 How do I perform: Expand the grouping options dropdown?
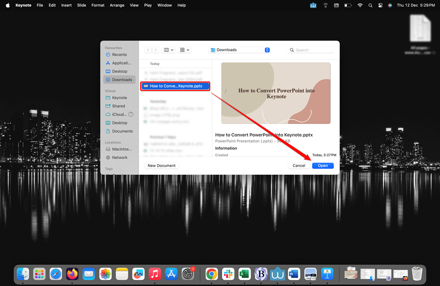click(x=184, y=50)
